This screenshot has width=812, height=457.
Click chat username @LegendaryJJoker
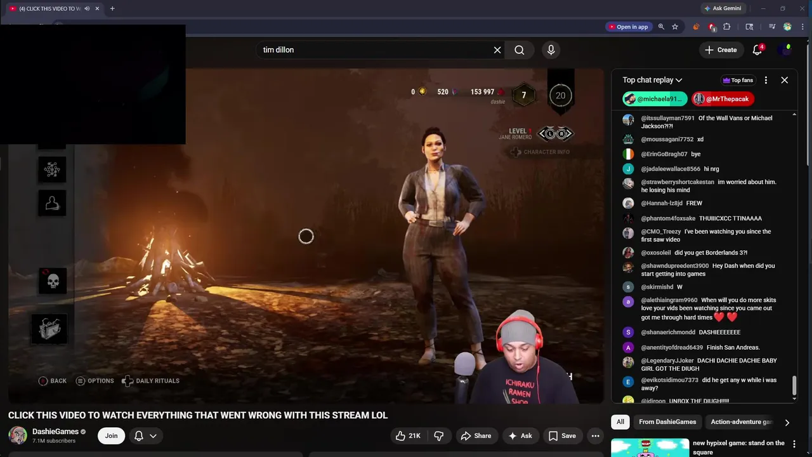tap(667, 361)
